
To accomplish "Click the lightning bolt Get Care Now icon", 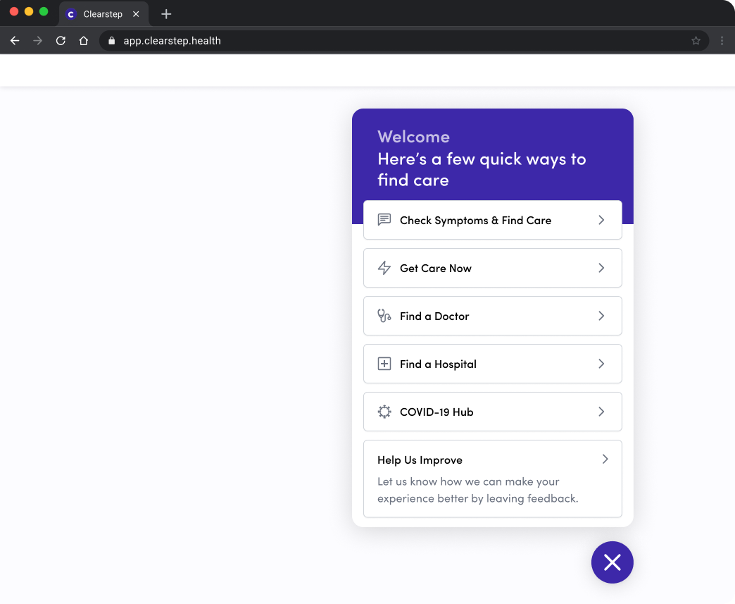I will (x=384, y=268).
